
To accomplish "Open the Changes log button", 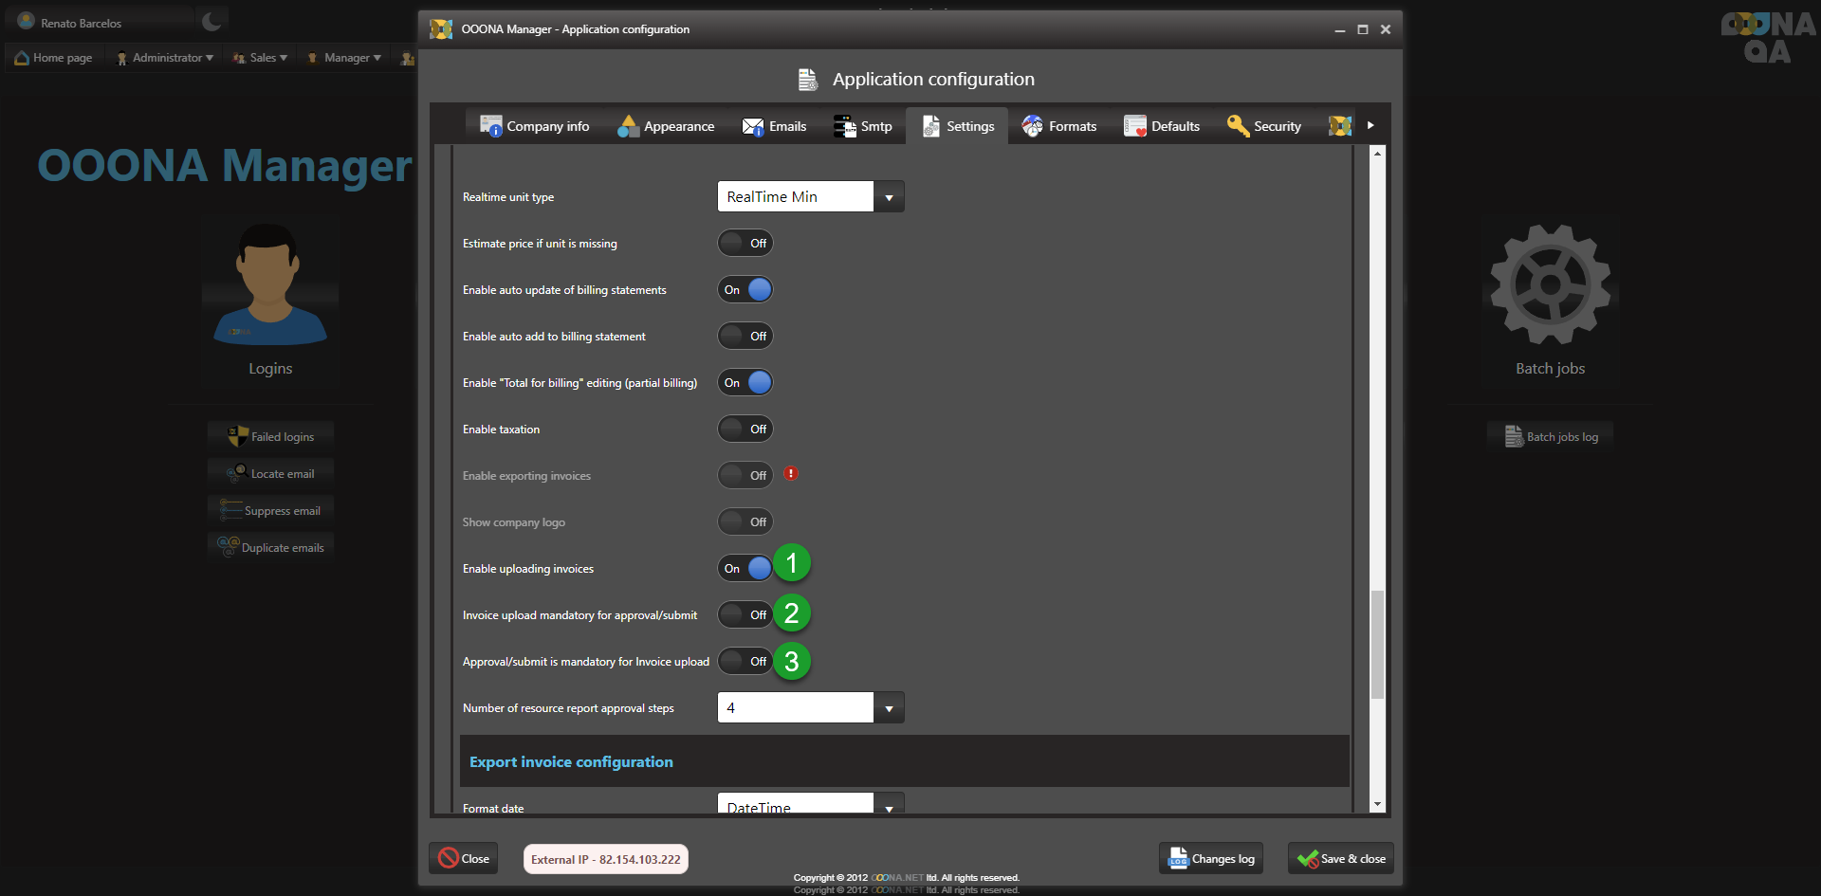I will coord(1211,859).
